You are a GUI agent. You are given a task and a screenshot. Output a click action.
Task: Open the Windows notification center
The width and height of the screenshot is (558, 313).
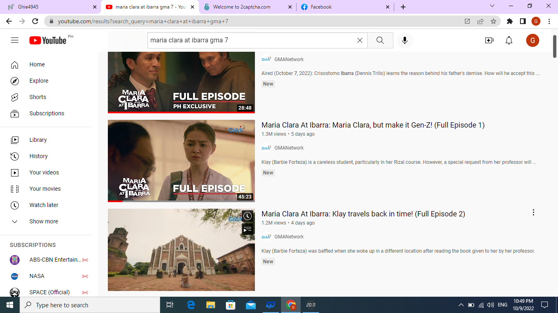click(x=545, y=305)
